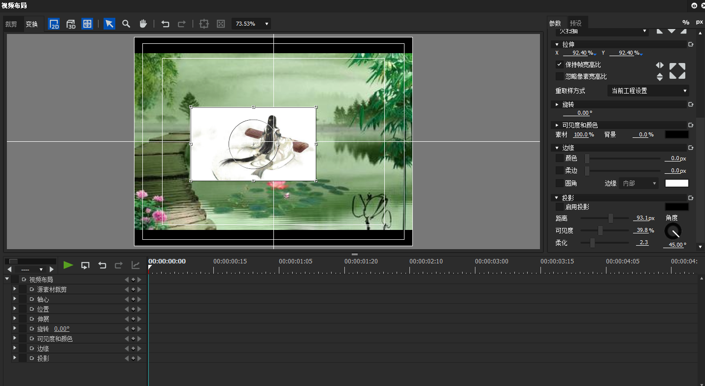Click the vertical fit height arrows icon
The width and height of the screenshot is (705, 386).
(x=660, y=77)
